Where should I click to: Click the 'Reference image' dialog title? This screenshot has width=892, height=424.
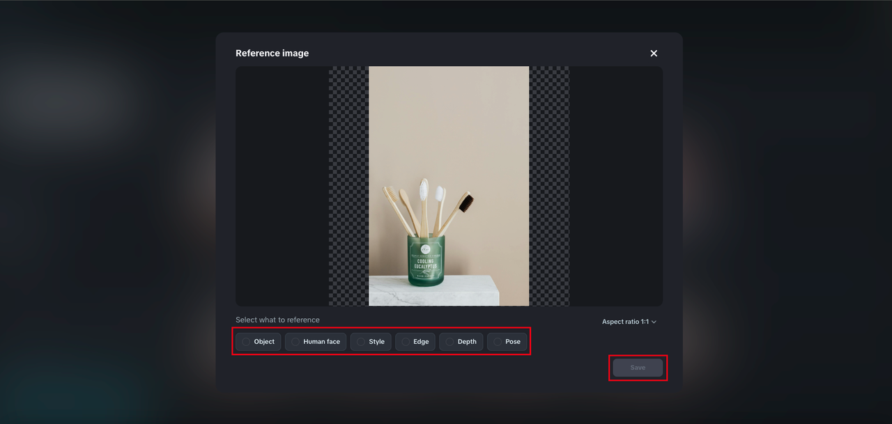click(272, 54)
